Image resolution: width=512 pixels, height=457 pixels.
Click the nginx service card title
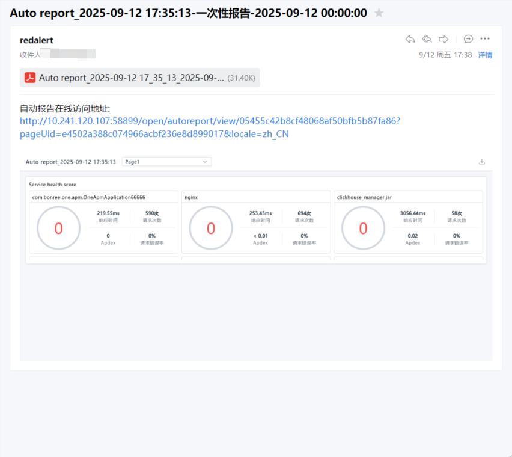coord(192,197)
